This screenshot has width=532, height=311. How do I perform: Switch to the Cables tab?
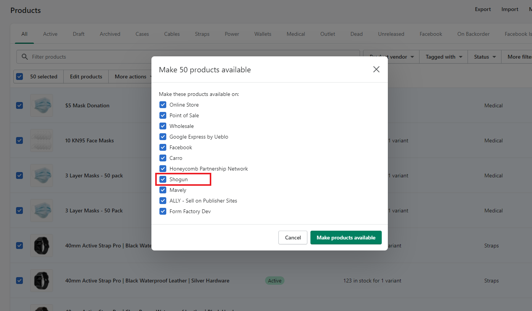coord(172,34)
